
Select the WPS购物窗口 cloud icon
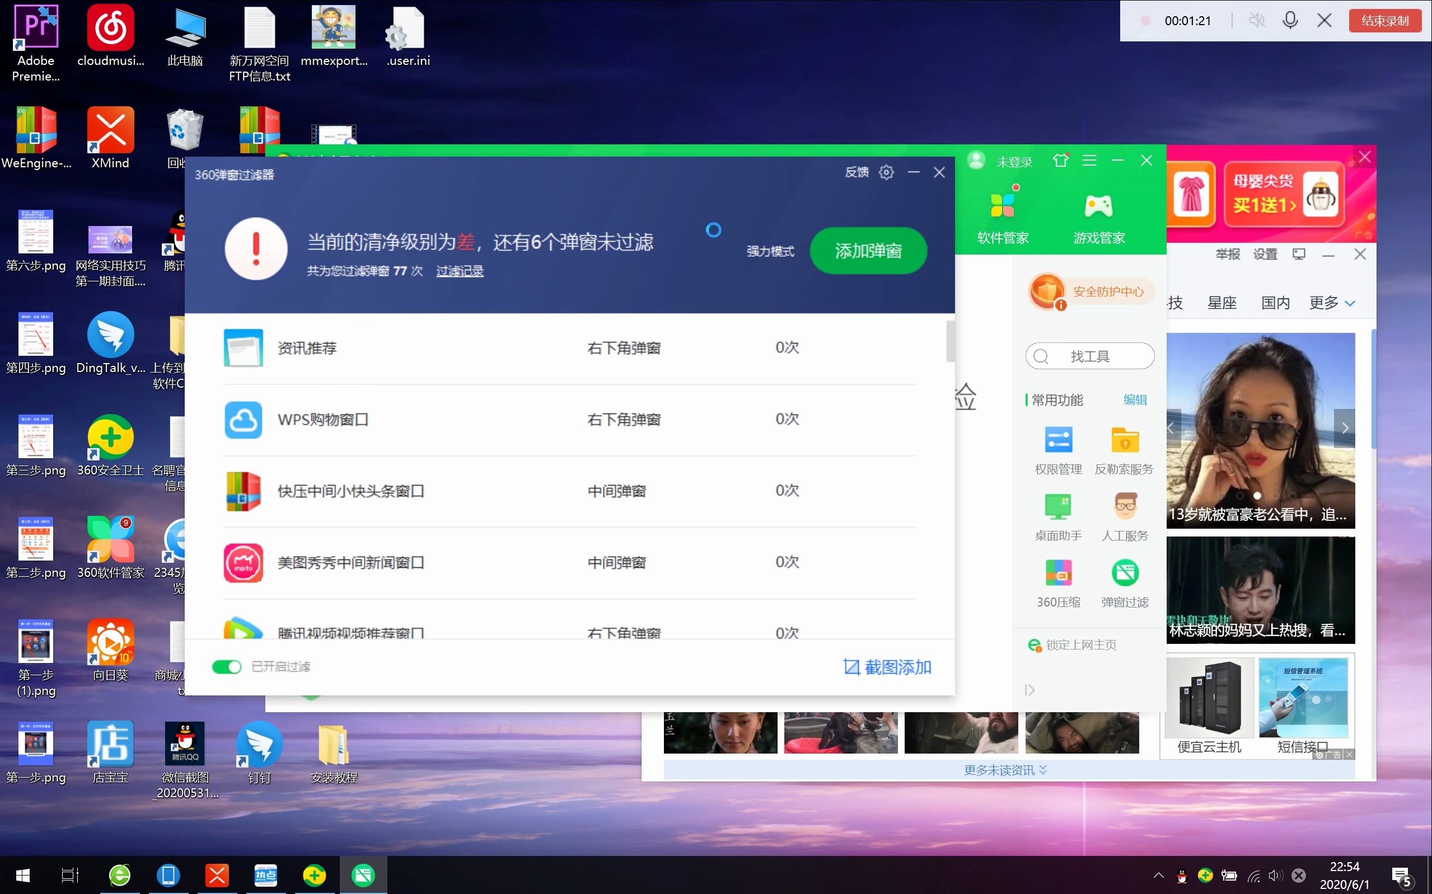click(243, 419)
